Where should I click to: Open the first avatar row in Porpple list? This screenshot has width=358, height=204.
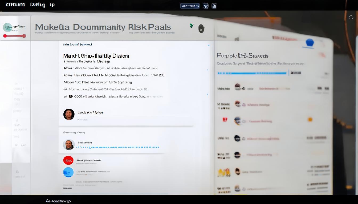tap(238, 87)
